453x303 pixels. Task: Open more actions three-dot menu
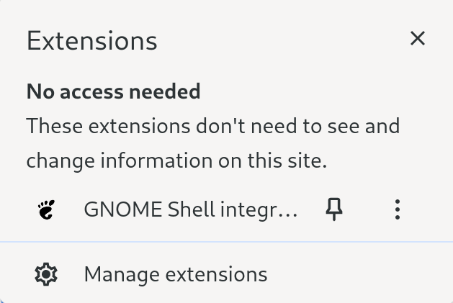(x=398, y=210)
